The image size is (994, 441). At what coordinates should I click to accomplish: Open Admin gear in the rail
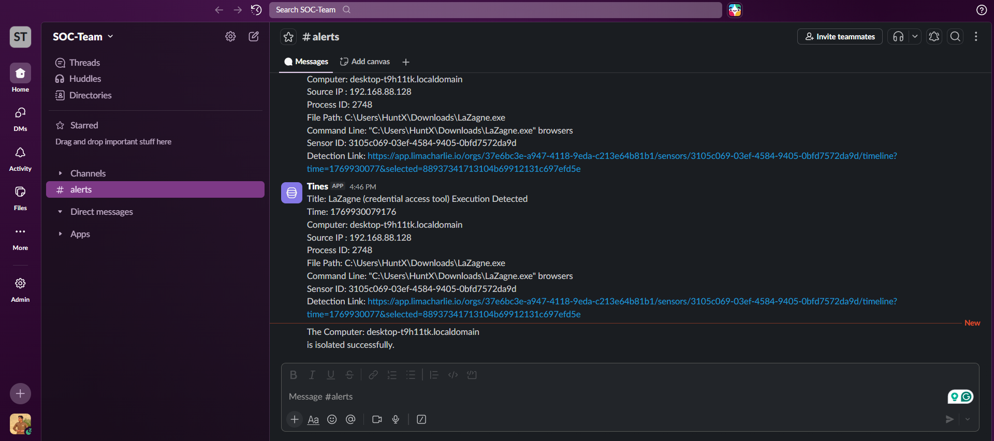tap(20, 289)
